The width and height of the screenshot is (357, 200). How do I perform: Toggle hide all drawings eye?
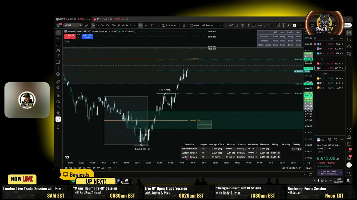click(58, 113)
